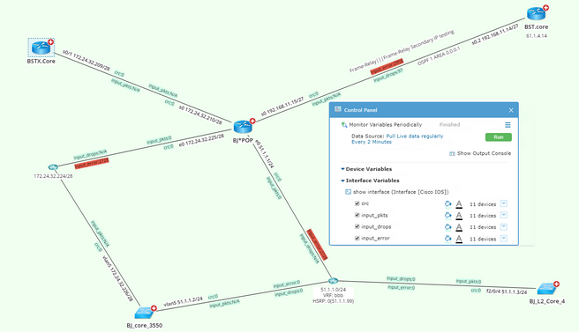Screen dimensions: 579x332
Task: Open the Control Panel hamburger menu
Action: click(x=508, y=125)
